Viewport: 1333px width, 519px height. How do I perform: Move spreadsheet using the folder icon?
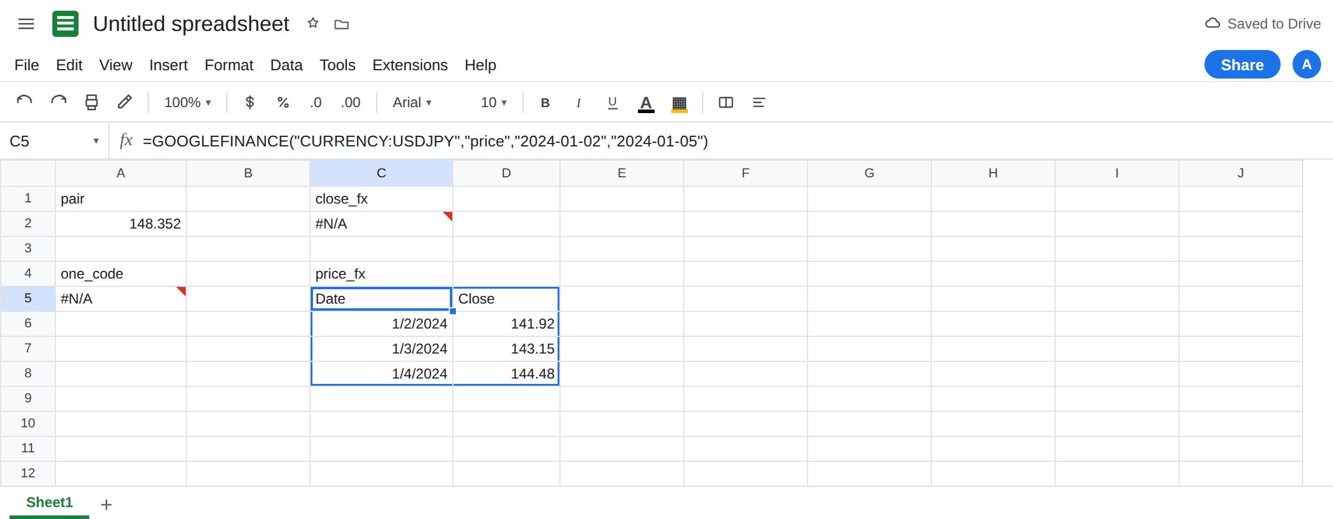coord(342,24)
